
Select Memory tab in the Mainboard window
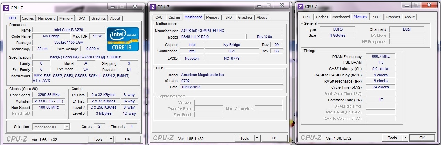click(x=213, y=17)
